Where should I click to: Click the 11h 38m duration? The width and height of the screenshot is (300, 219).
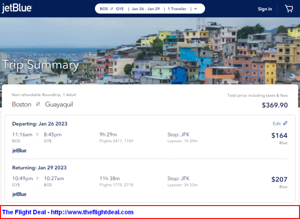pyautogui.click(x=110, y=178)
